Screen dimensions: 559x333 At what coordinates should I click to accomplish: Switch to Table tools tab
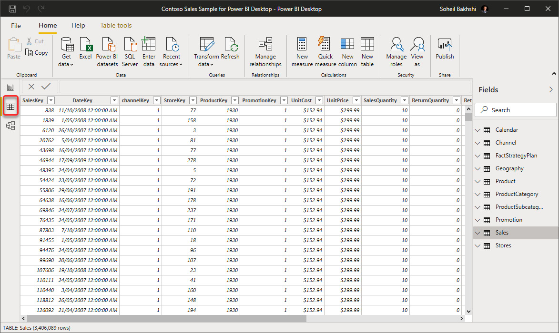(x=116, y=26)
